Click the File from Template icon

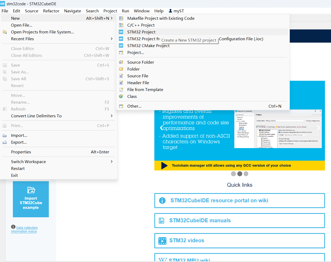click(121, 90)
